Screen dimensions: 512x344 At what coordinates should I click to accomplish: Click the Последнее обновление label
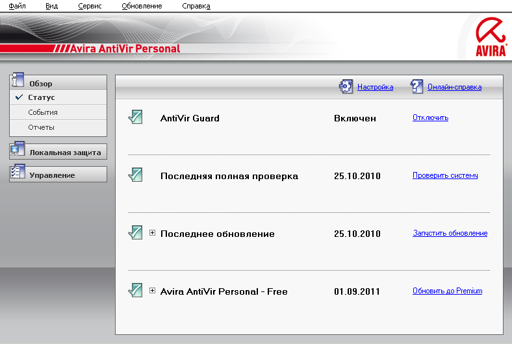click(x=218, y=234)
